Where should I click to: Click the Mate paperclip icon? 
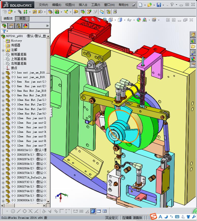[20, 12]
